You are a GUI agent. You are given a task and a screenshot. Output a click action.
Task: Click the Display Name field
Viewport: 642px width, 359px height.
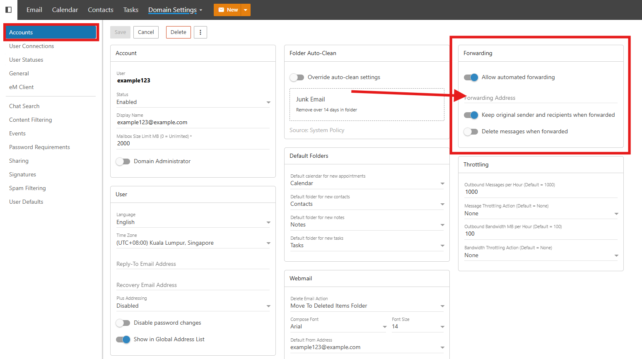193,123
